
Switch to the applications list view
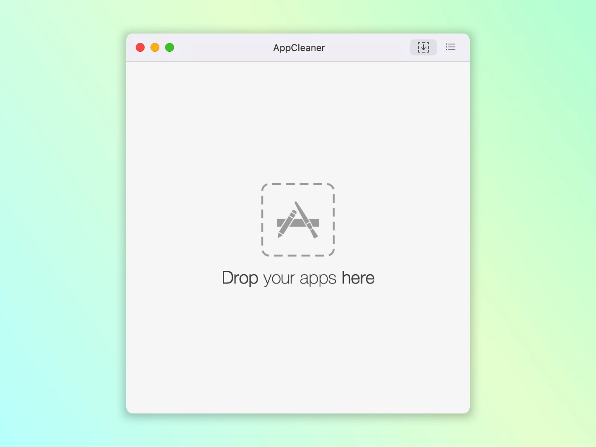pyautogui.click(x=450, y=47)
